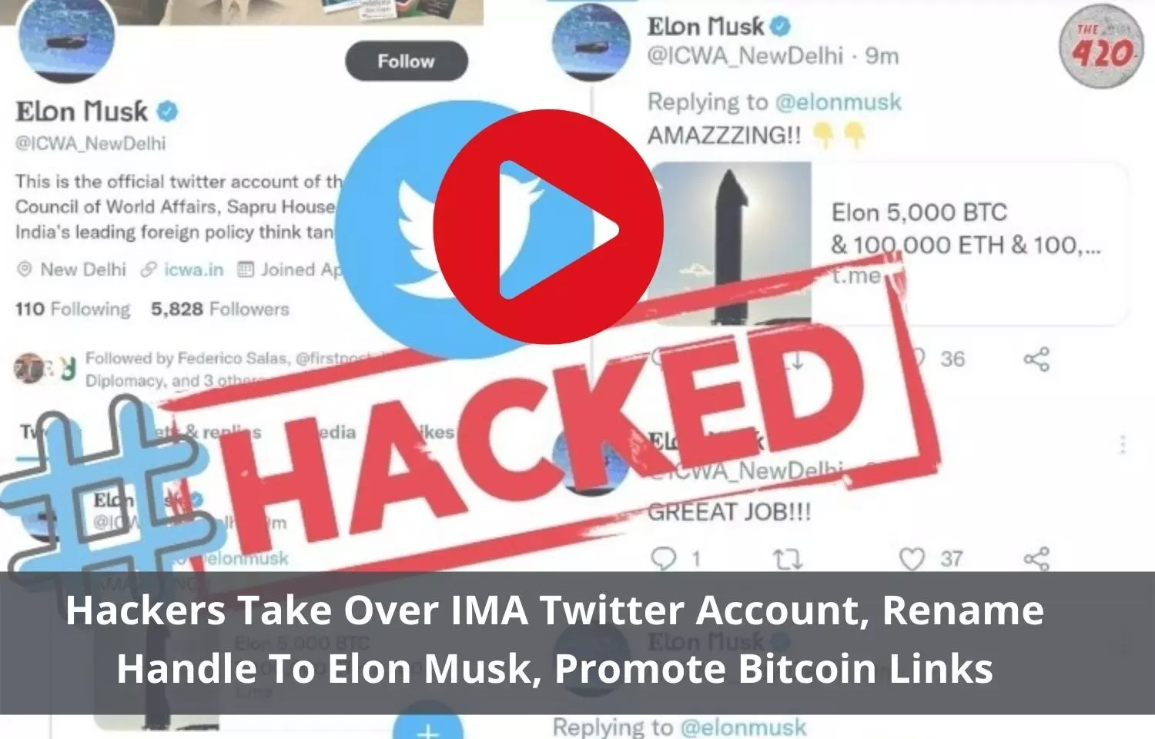Image resolution: width=1155 pixels, height=739 pixels.
Task: Open the three-dot menu on second tweet
Action: (x=1123, y=444)
